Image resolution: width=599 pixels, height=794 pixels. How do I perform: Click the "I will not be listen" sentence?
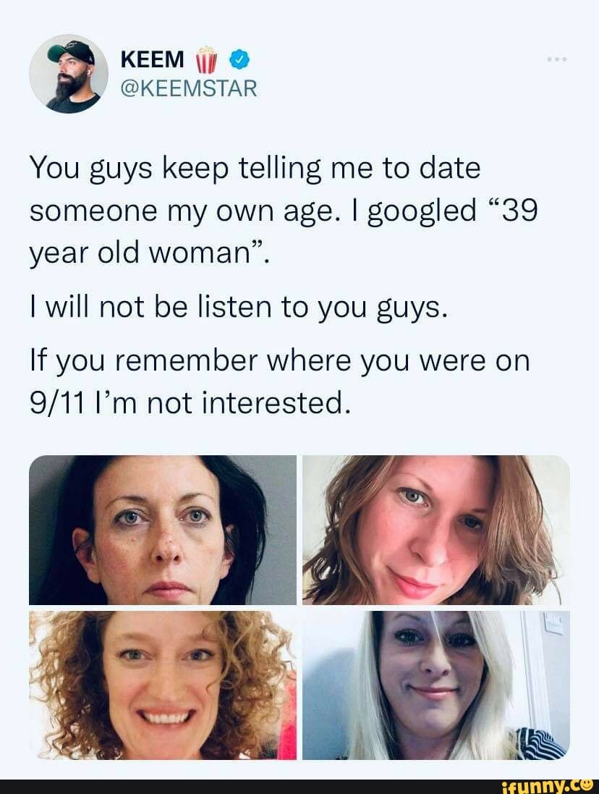tap(239, 308)
